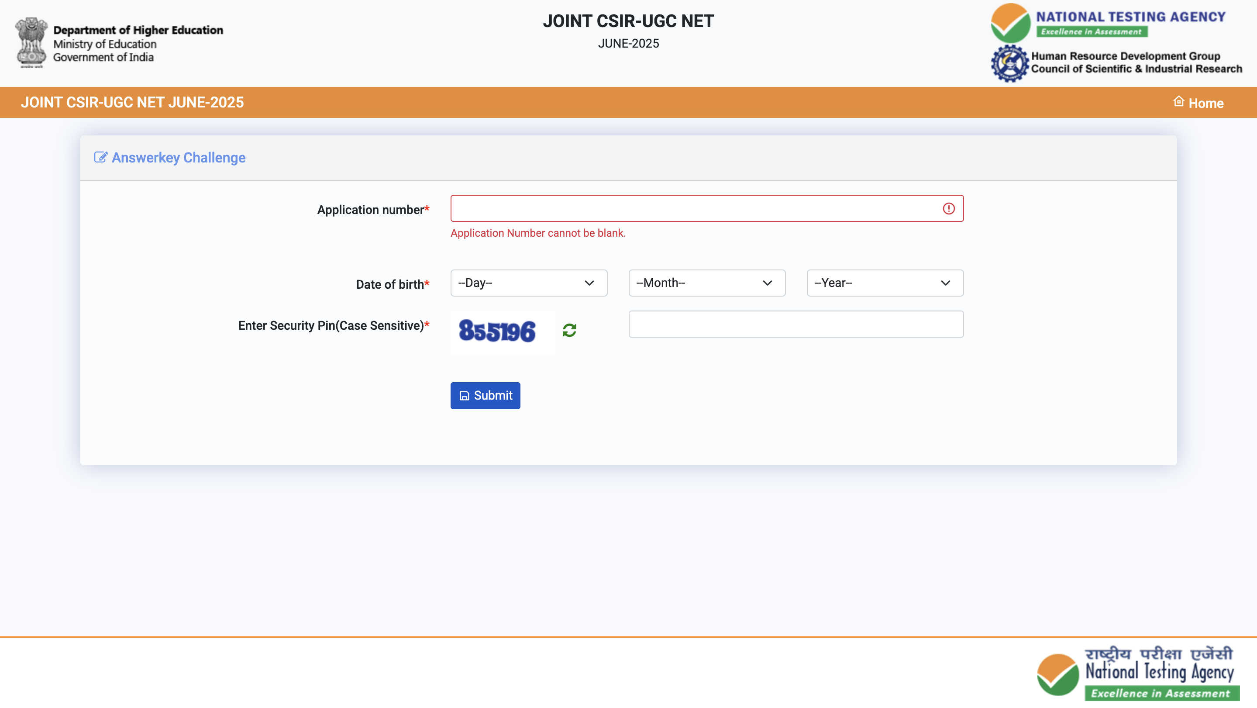
Task: Click the JOINT CSIR-UGC NET JUNE-2025 header link
Action: (132, 102)
